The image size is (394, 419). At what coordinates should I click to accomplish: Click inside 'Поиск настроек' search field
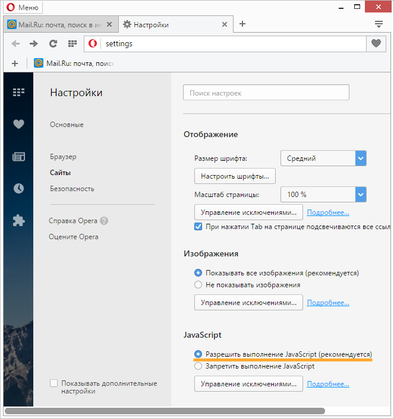(x=266, y=93)
